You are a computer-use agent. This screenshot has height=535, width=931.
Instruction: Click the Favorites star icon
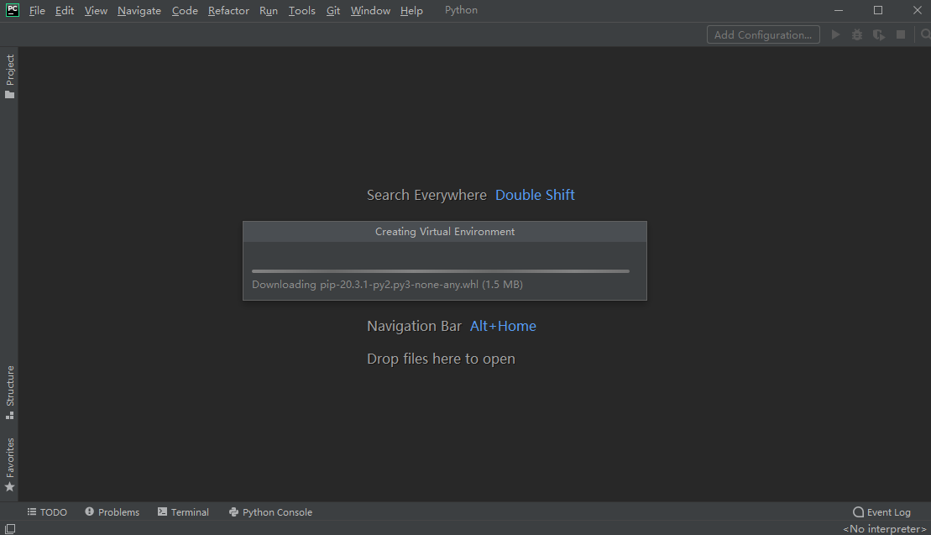point(9,487)
